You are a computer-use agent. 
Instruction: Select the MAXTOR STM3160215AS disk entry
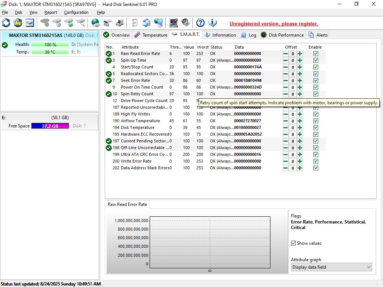(50, 44)
